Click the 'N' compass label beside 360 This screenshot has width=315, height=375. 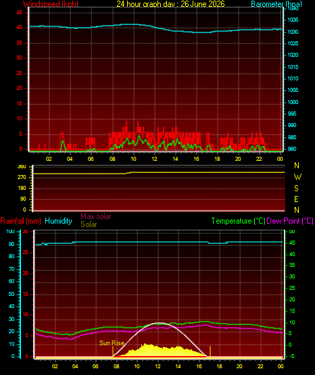click(x=297, y=166)
